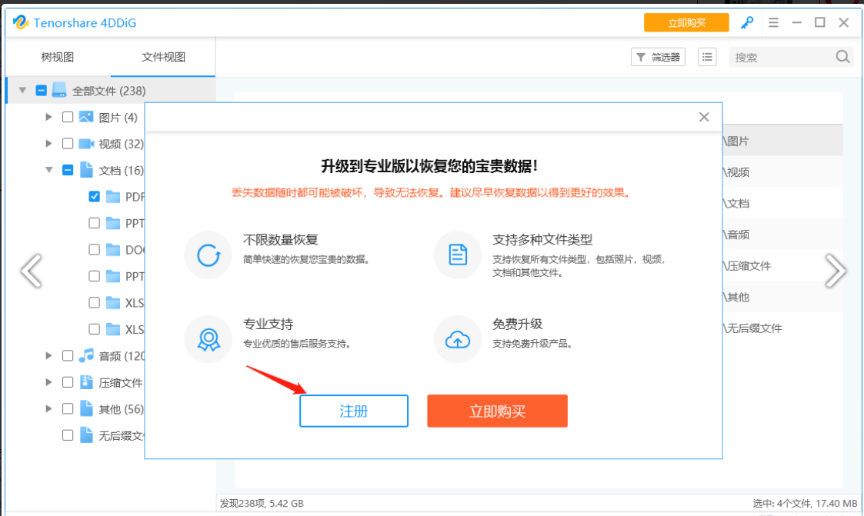Switch to the list view icon next to 筛选器
864x516 pixels.
click(x=707, y=57)
